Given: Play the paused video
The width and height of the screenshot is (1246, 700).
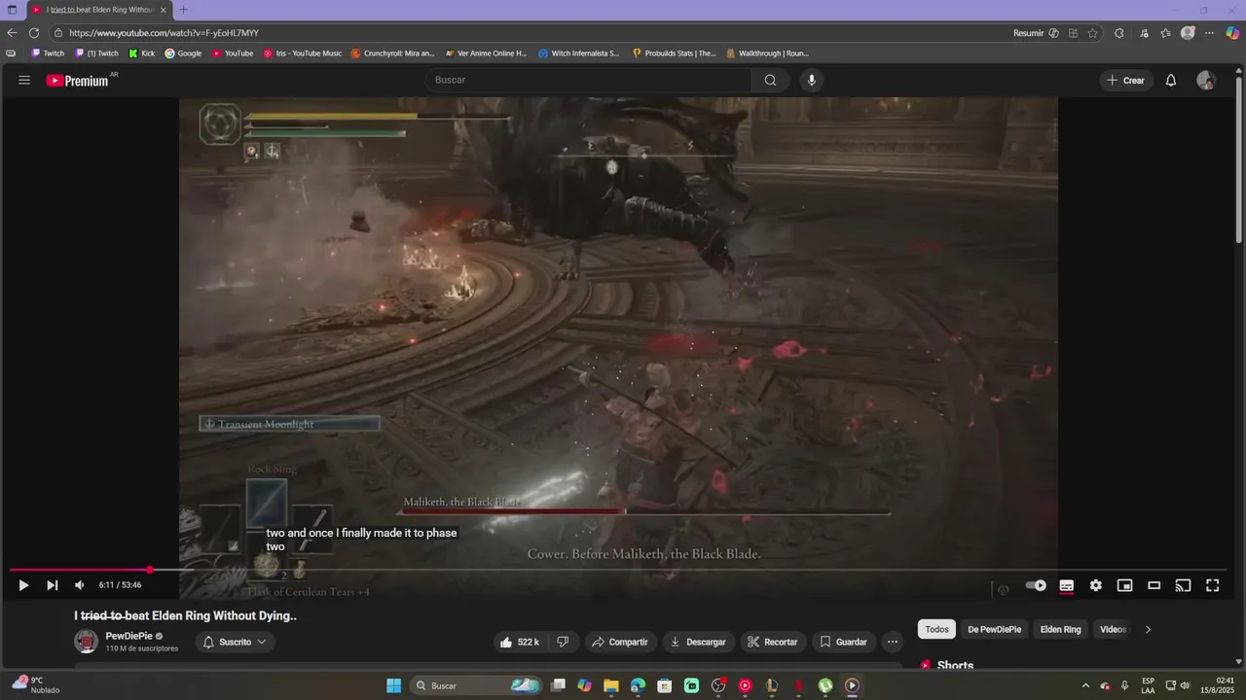Looking at the screenshot, I should 23,585.
